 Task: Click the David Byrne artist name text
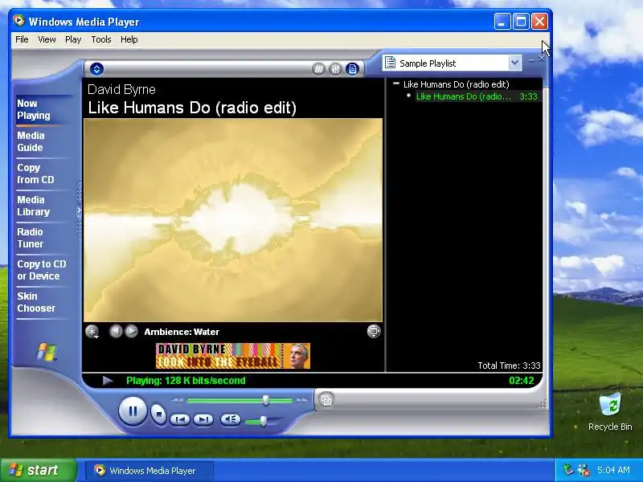tap(121, 90)
